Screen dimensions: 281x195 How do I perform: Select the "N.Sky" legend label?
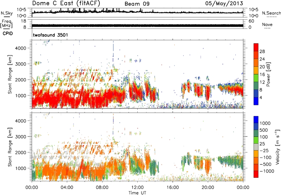pos(7,13)
